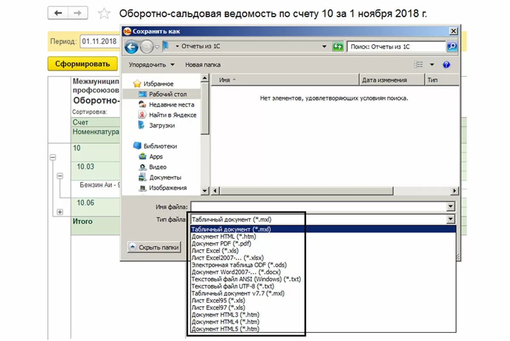
Task: Choose Документ HTML4 (*.htm) option
Action: pos(323,321)
